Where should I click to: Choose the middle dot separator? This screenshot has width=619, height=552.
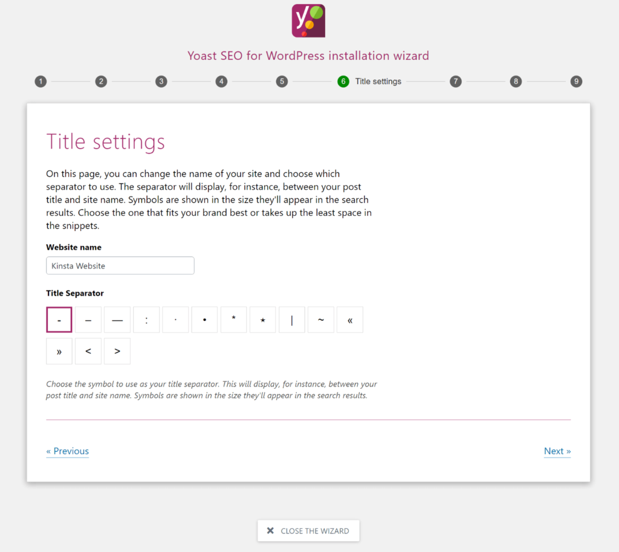coord(175,319)
